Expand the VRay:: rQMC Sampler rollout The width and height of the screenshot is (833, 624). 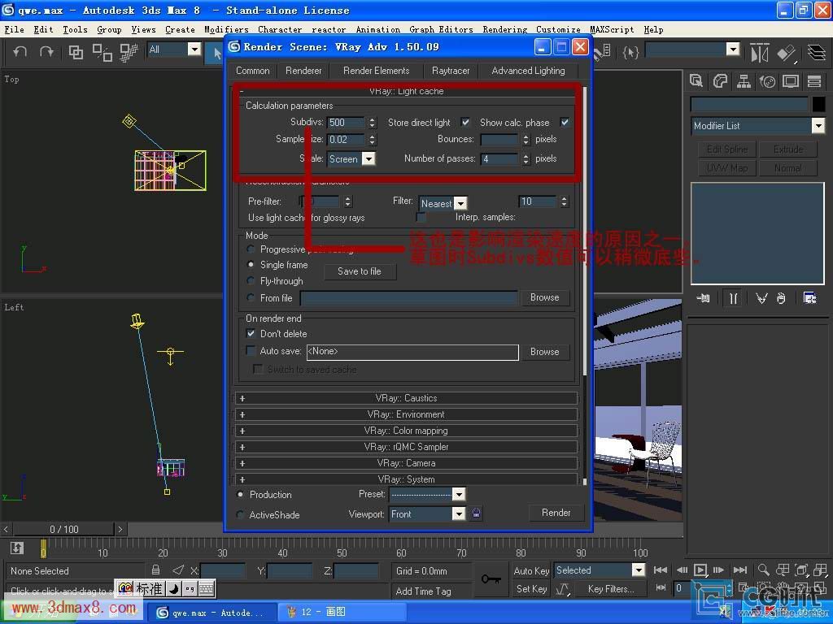click(406, 447)
